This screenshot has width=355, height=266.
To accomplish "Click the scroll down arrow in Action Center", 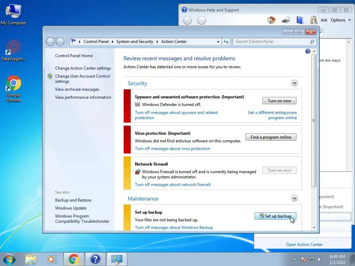I will pos(314,228).
